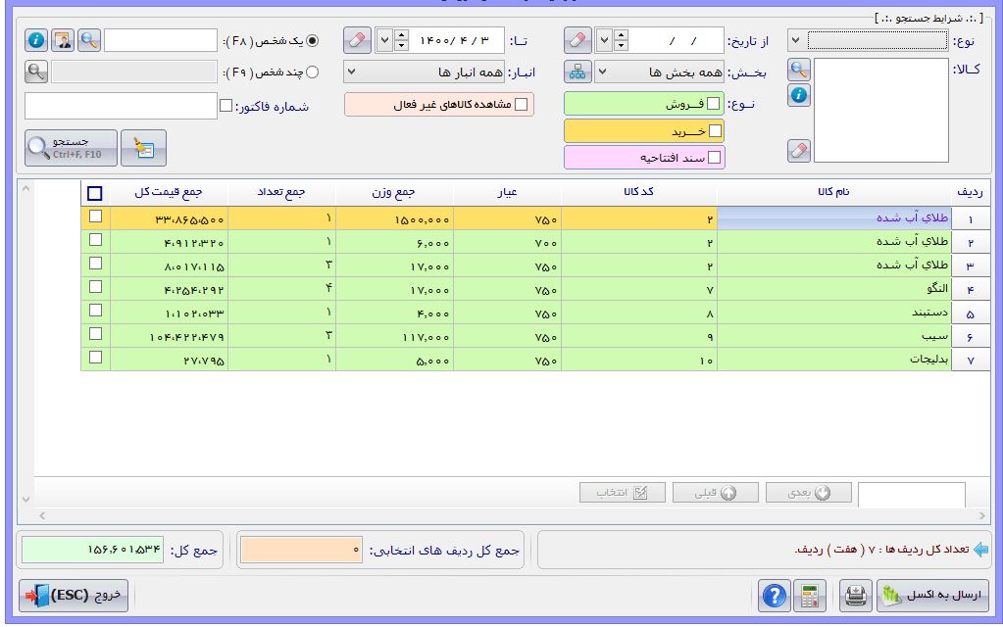Click the Send to Excel (ارسال به اکسل) button

coord(931,596)
